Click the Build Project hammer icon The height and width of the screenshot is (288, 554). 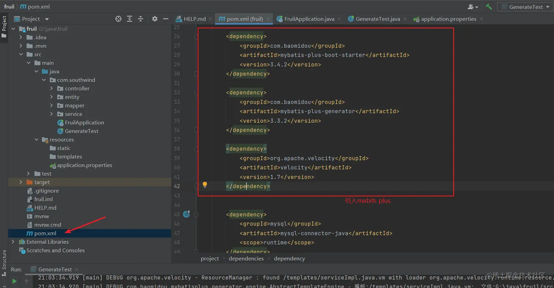(488, 7)
